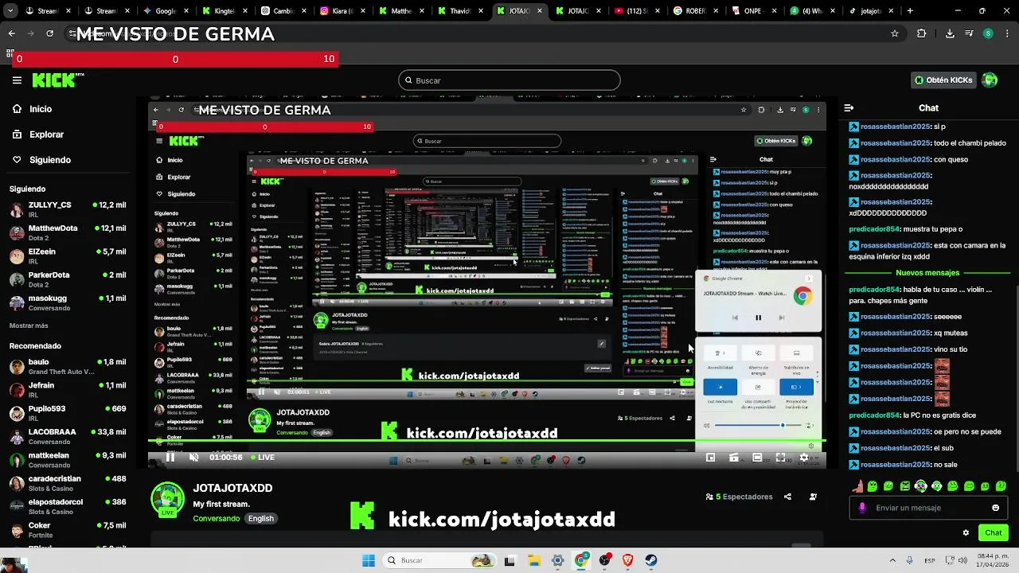Send the message with the green Chat button
The width and height of the screenshot is (1019, 573).
pos(994,532)
